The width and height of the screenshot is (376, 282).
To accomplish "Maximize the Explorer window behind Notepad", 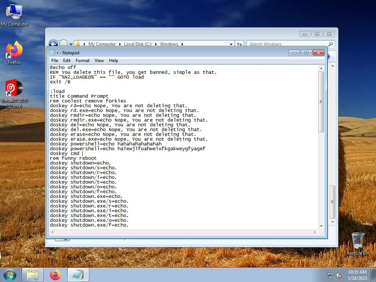I will tap(317, 34).
